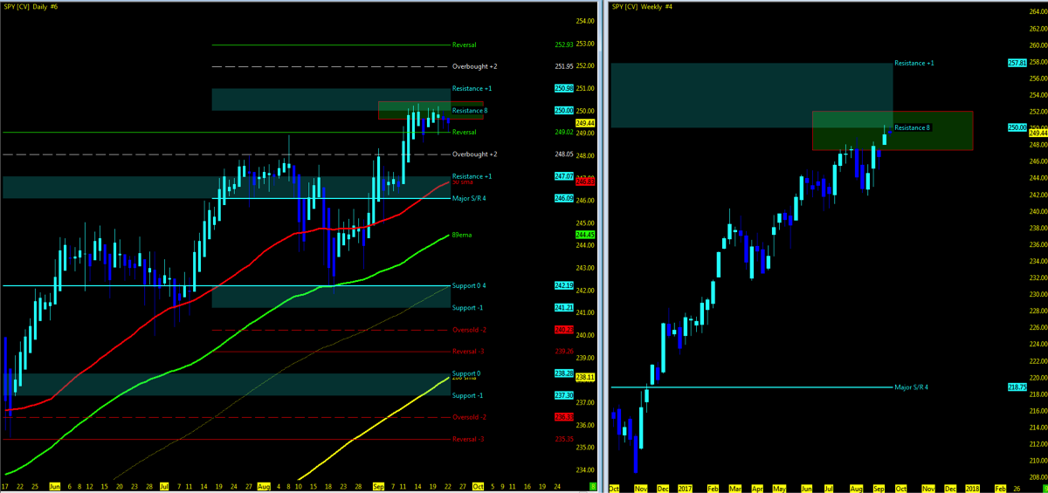Click the 237.30 cyan price tag
The width and height of the screenshot is (1048, 493).
pos(562,395)
